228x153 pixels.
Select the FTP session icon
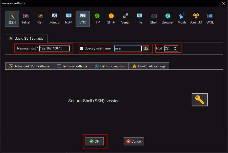point(97,19)
